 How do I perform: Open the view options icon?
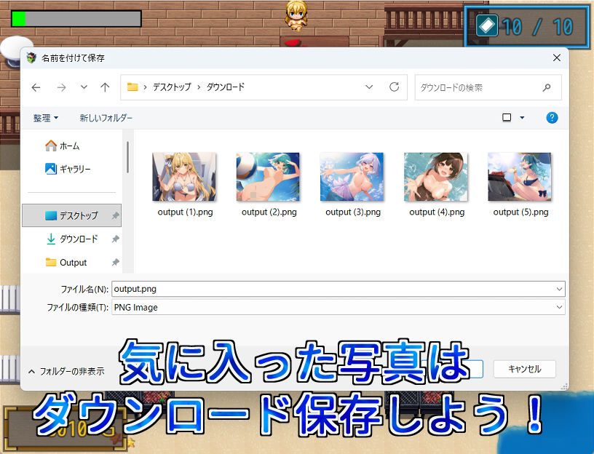pos(506,116)
